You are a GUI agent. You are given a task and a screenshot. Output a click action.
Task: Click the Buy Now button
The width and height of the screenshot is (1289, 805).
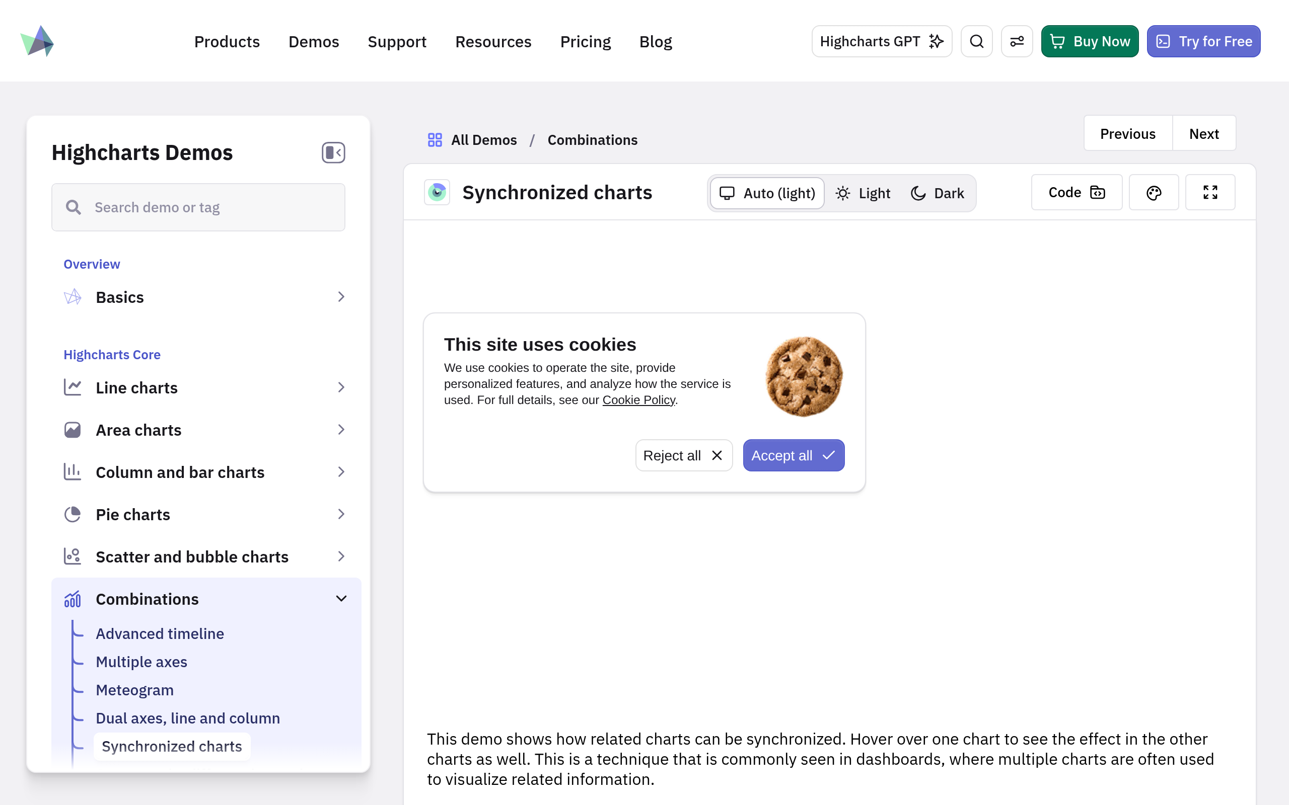[1090, 41]
